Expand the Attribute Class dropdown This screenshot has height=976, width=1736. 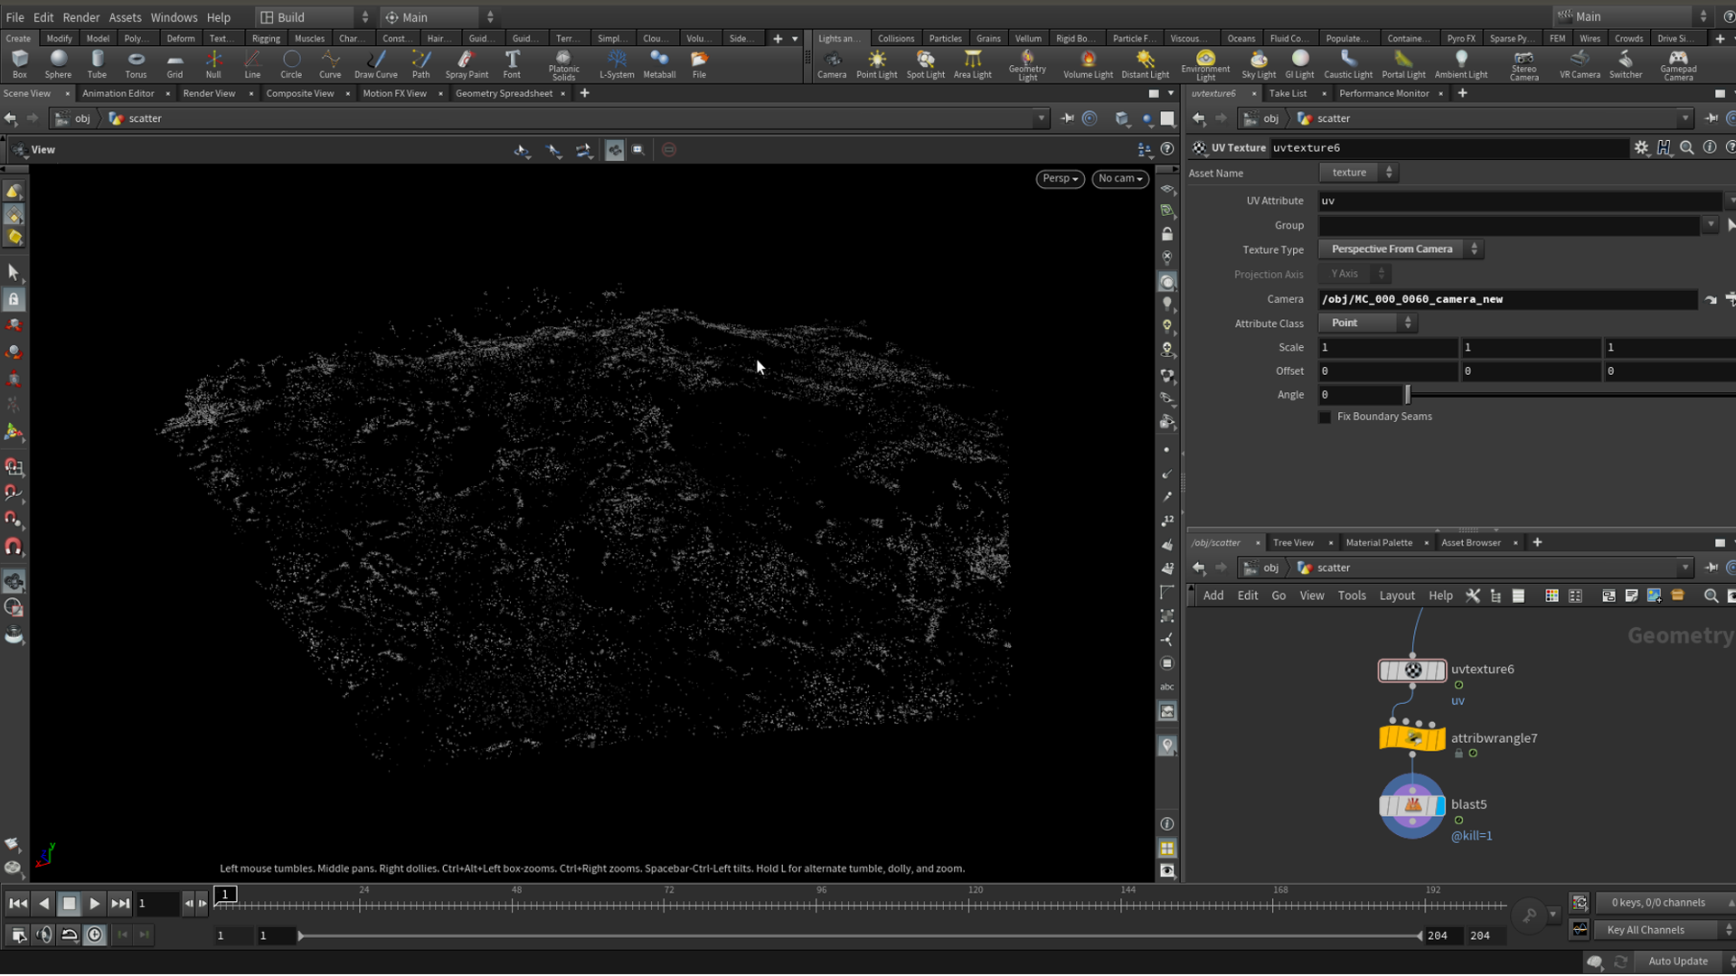pyautogui.click(x=1368, y=323)
